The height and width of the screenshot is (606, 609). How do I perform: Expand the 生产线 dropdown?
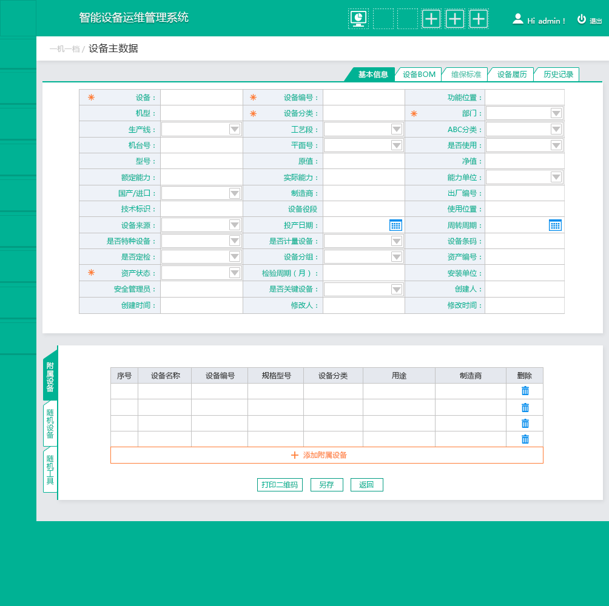[235, 129]
